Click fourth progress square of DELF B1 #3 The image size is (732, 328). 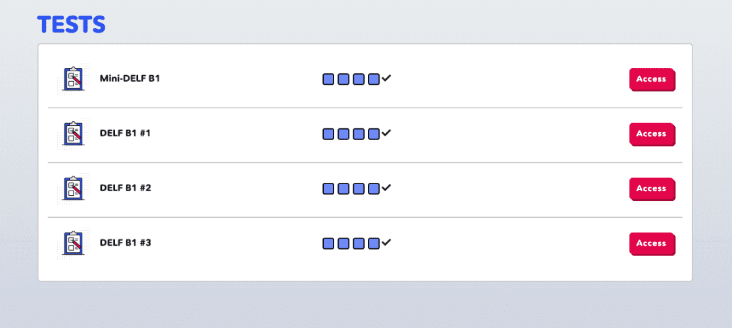(373, 244)
